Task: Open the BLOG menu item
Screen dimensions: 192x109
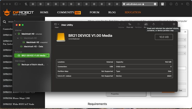Action: point(112,12)
